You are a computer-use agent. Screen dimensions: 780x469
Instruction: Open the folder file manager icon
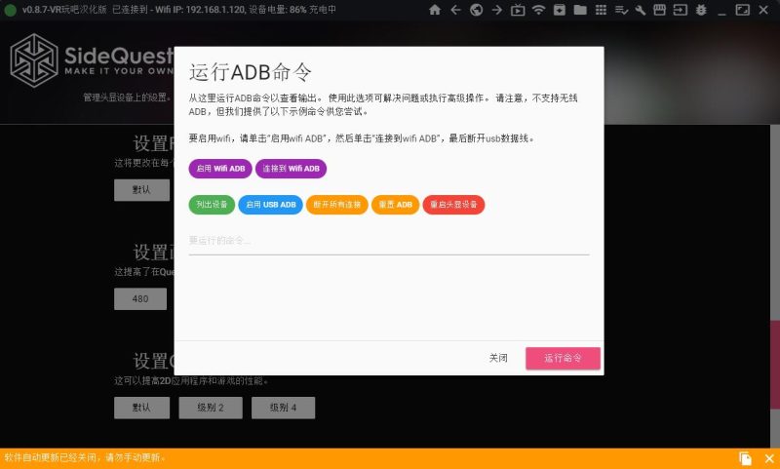[x=580, y=10]
